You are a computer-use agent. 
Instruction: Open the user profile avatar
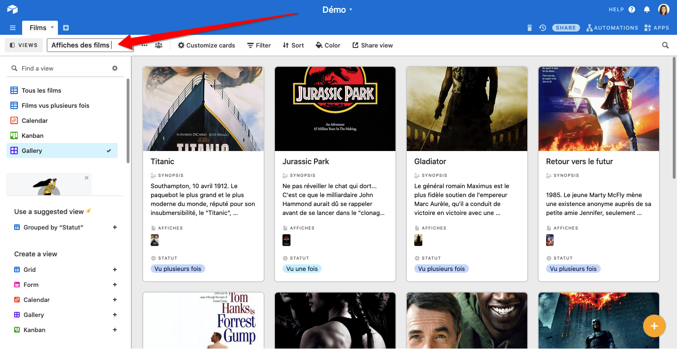[x=664, y=9]
